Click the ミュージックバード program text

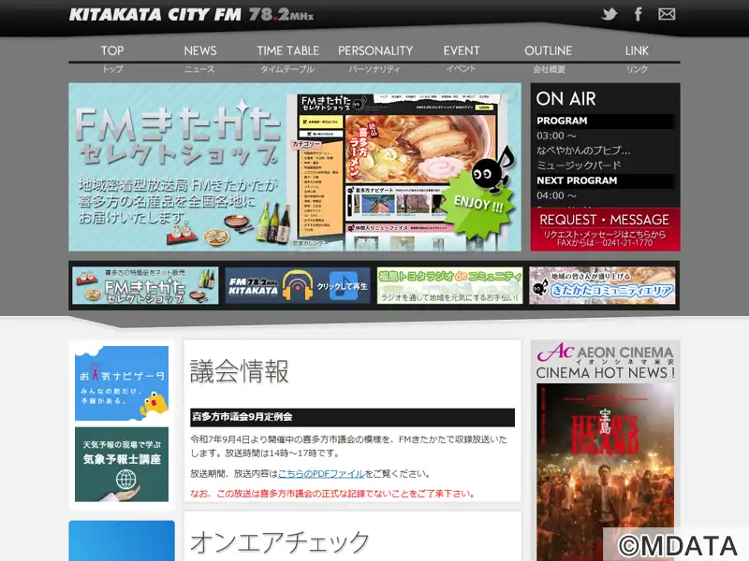pyautogui.click(x=579, y=165)
